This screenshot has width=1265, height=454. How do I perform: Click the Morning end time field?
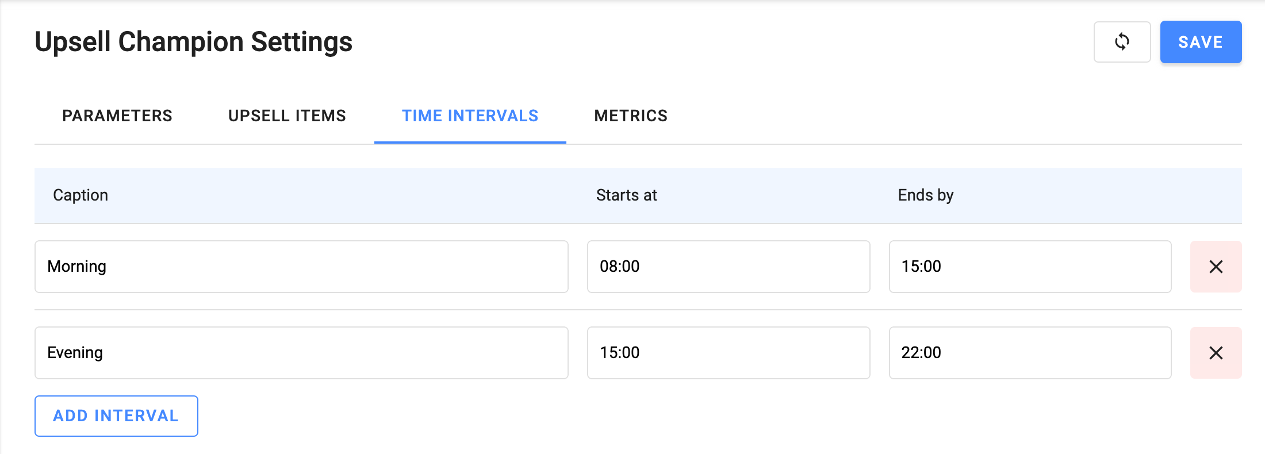(1030, 267)
